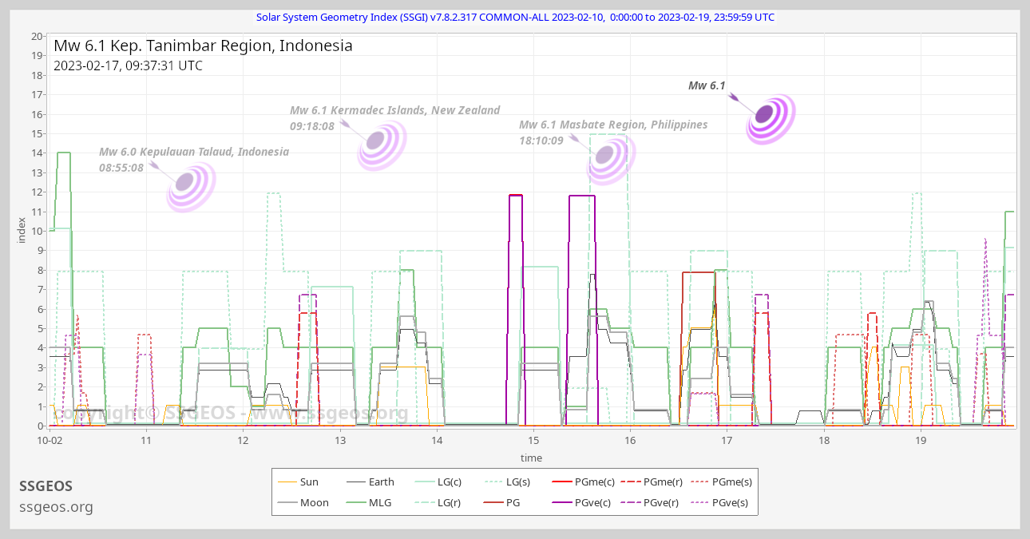Click the 19 x-axis day label
Viewport: 1030px width, 539px height.
click(x=921, y=441)
